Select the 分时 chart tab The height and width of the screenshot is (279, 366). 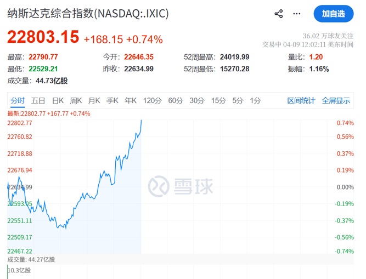(x=18, y=100)
